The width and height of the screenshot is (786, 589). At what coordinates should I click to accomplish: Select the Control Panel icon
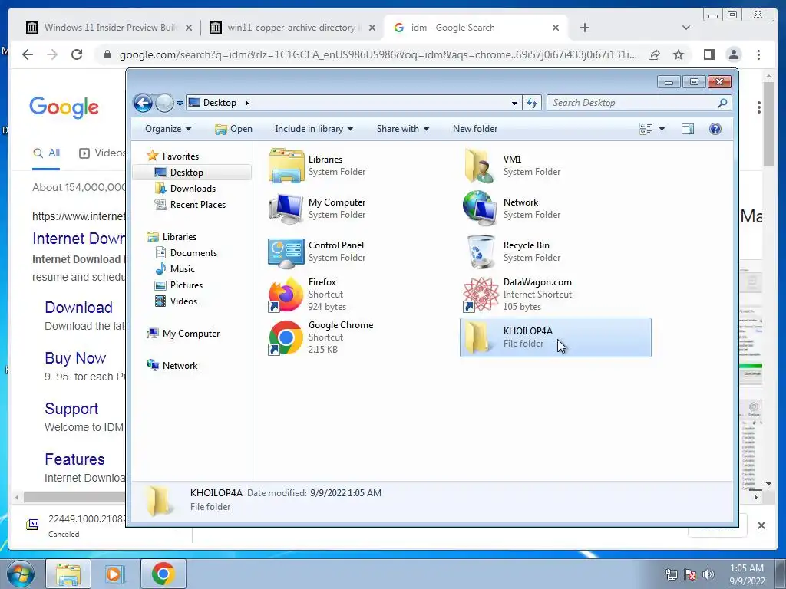(x=286, y=252)
